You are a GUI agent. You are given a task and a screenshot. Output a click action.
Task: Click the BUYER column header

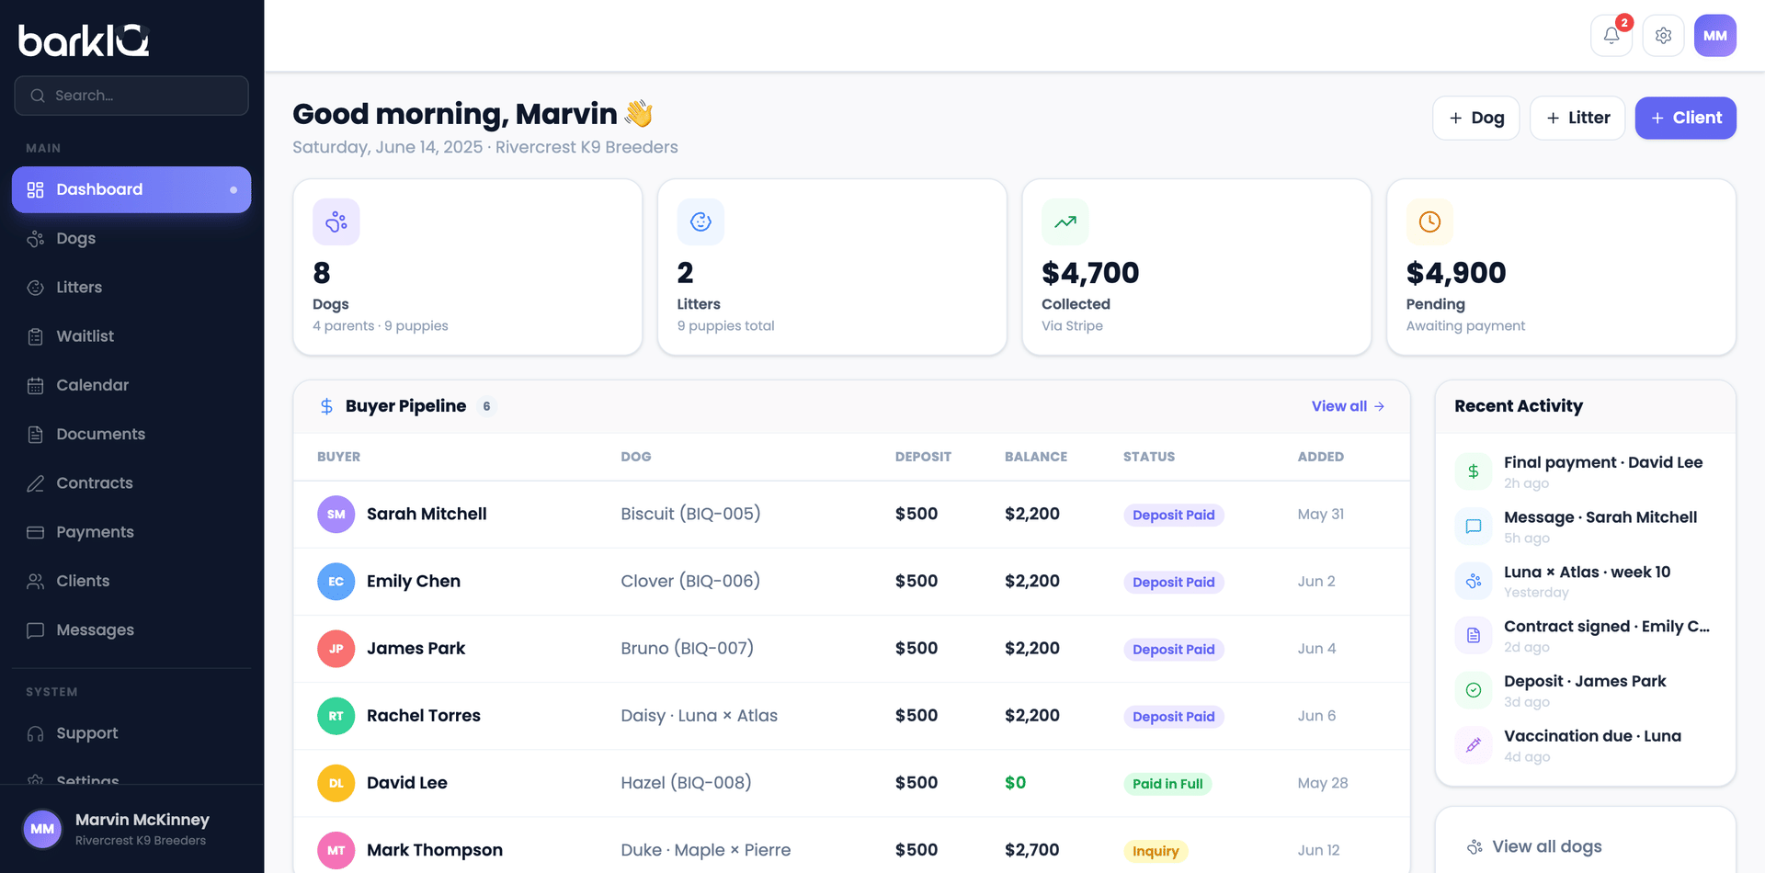338,457
